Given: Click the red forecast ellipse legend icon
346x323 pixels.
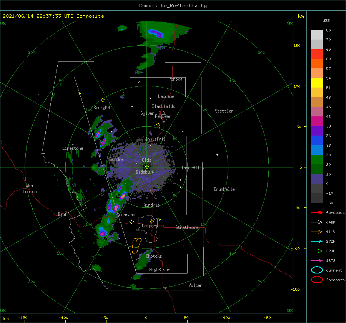Looking at the screenshot, I should coord(317,280).
